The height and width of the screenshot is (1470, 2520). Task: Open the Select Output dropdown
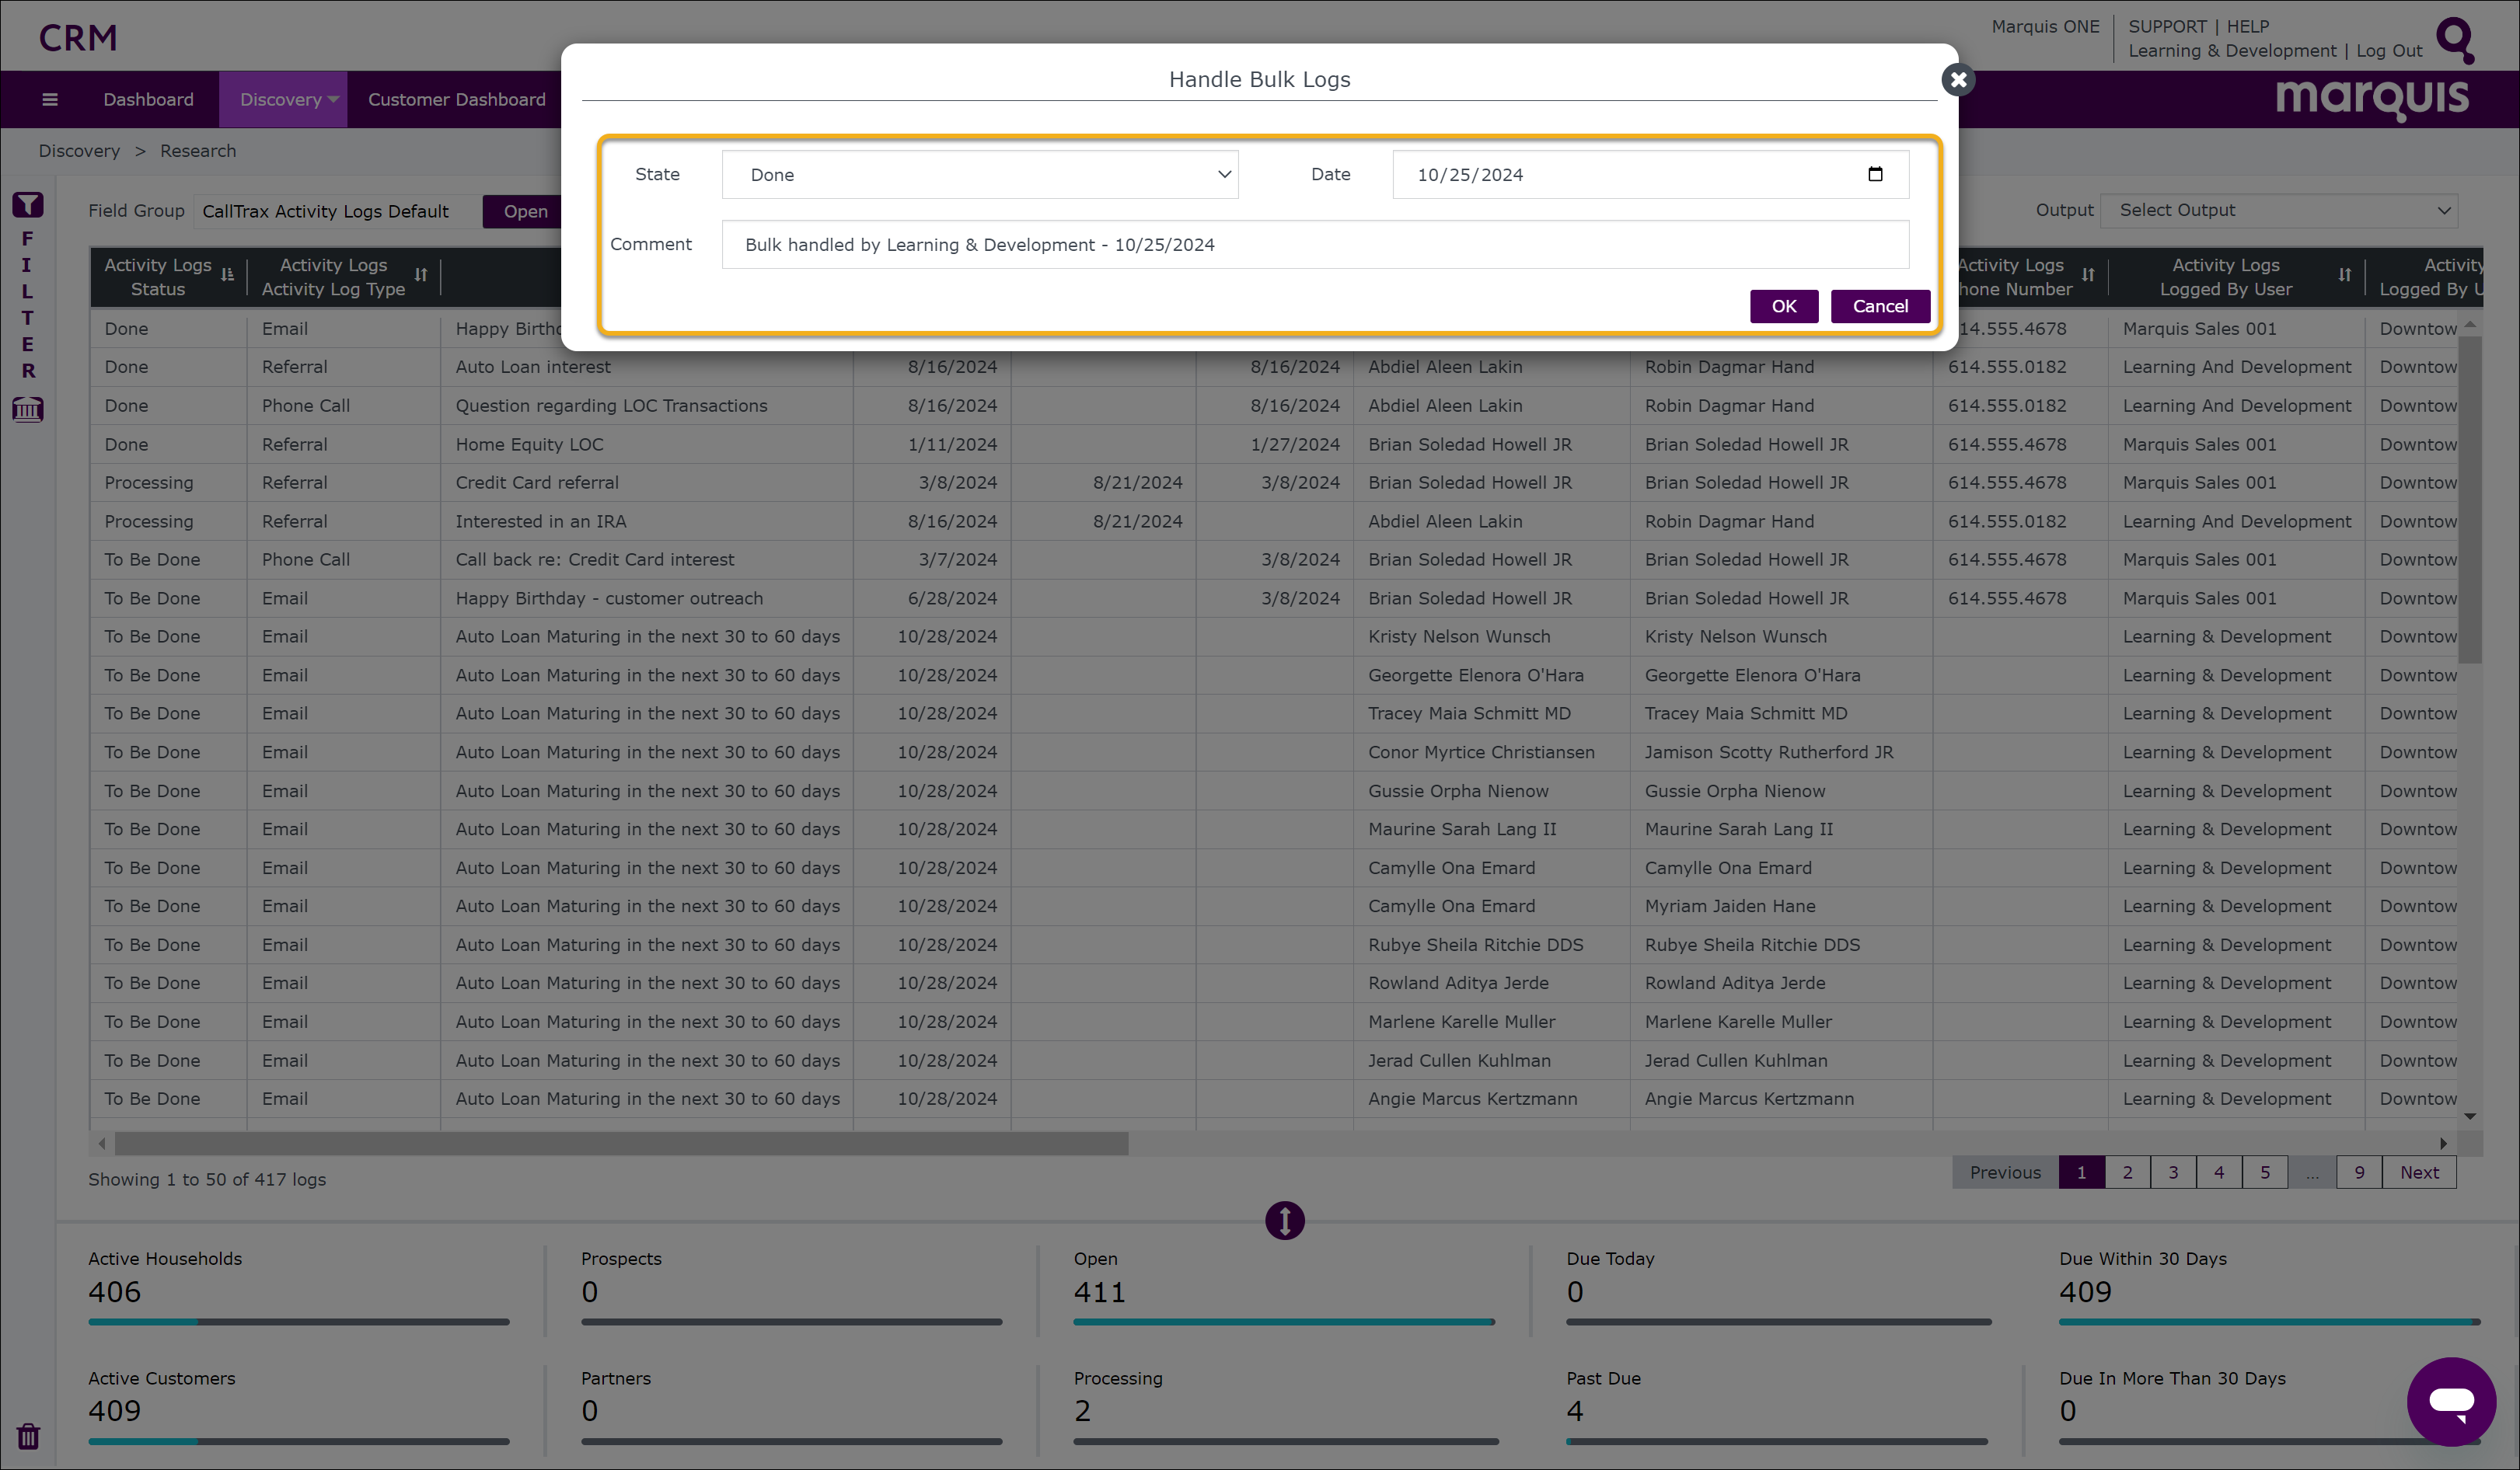point(2278,211)
